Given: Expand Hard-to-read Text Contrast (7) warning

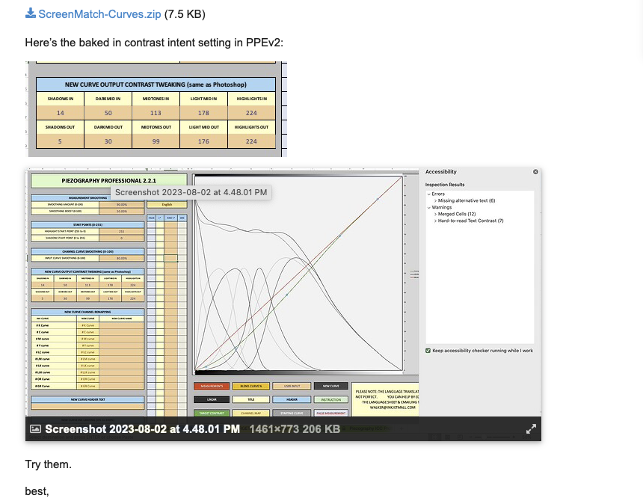Looking at the screenshot, I should (435, 221).
